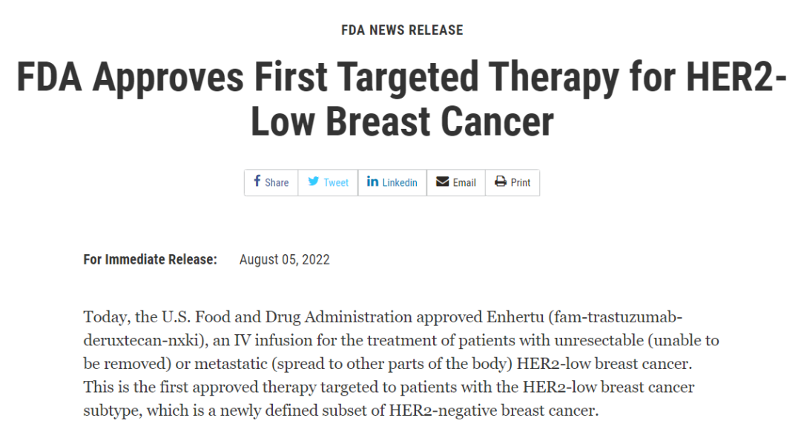This screenshot has height=432, width=801.
Task: Select the Linkedin text label
Action: click(x=400, y=182)
